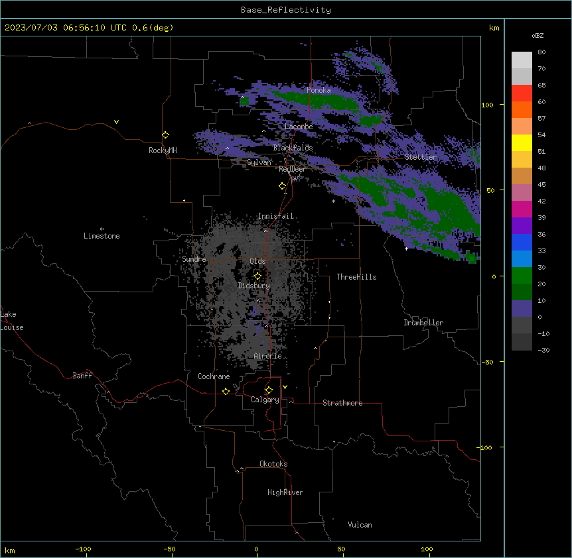This screenshot has height=558, width=572.
Task: Click the Sylvan city label
Action: tap(259, 162)
